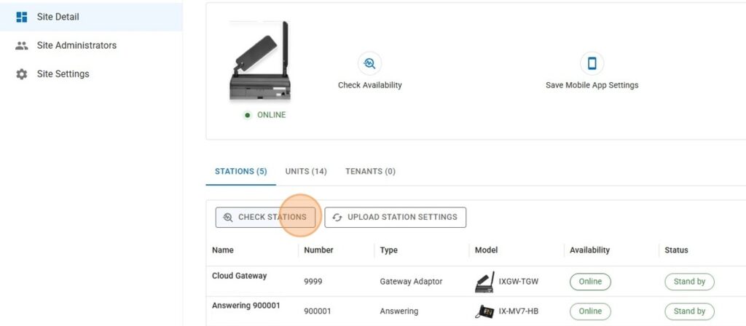This screenshot has height=326, width=746.
Task: Sort by the Availability column header
Action: coord(589,250)
